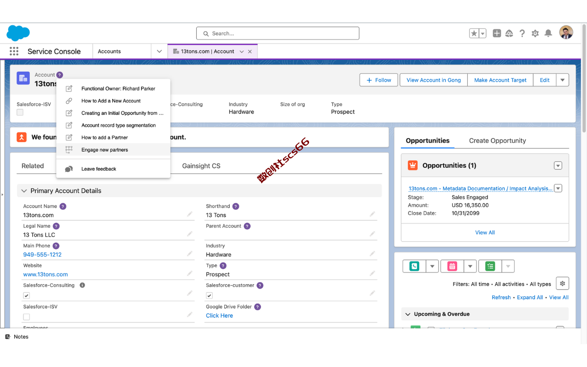Open the user profile avatar

point(566,33)
